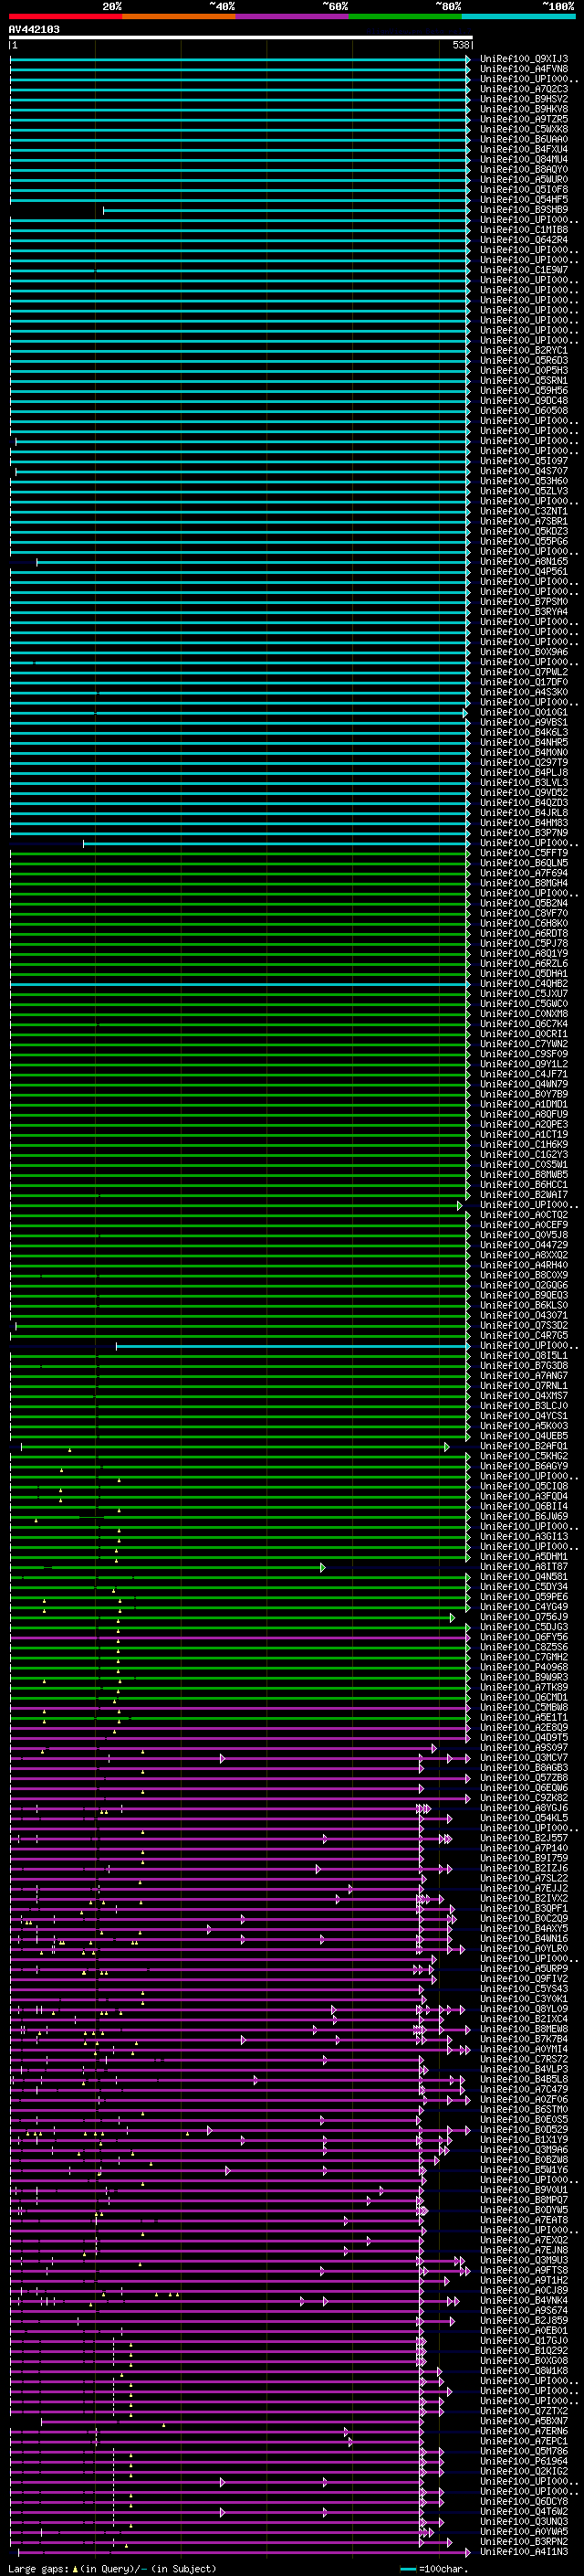Open last hit UniRef100_A4I1N3
584x2576 pixels.
524,2551
